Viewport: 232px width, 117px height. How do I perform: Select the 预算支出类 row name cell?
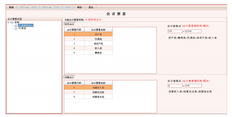(98, 92)
